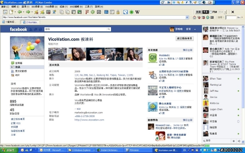This screenshot has width=245, height=153.
Task: Open the 連線(C) menu
Action: pyautogui.click(x=5, y=7)
